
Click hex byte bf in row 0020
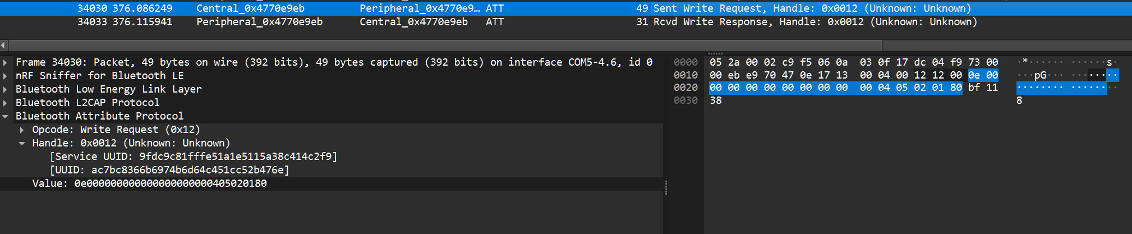[974, 88]
